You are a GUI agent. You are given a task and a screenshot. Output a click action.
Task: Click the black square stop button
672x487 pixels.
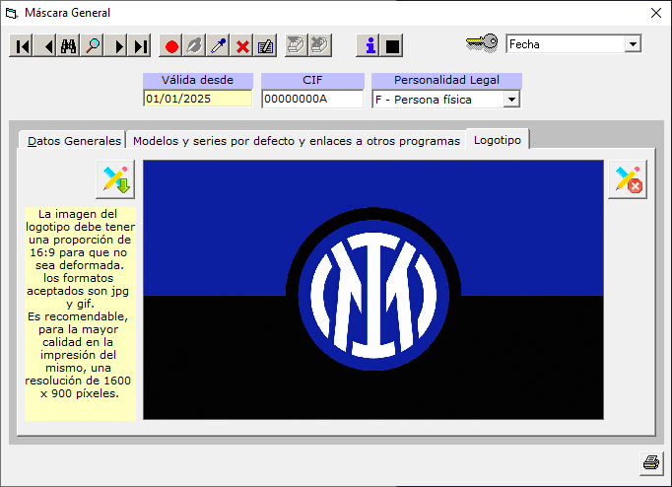coord(392,46)
